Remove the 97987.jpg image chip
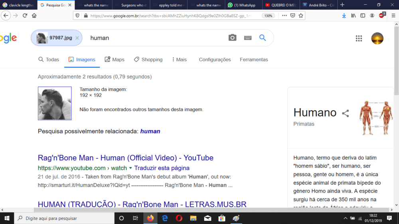399x224 pixels. 77,38
